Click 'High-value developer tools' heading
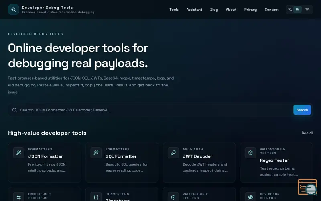 point(47,133)
